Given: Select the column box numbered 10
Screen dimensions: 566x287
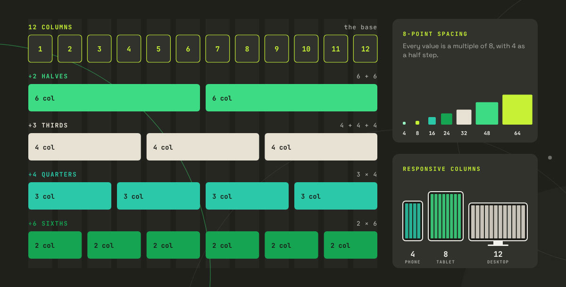Looking at the screenshot, I should (306, 49).
